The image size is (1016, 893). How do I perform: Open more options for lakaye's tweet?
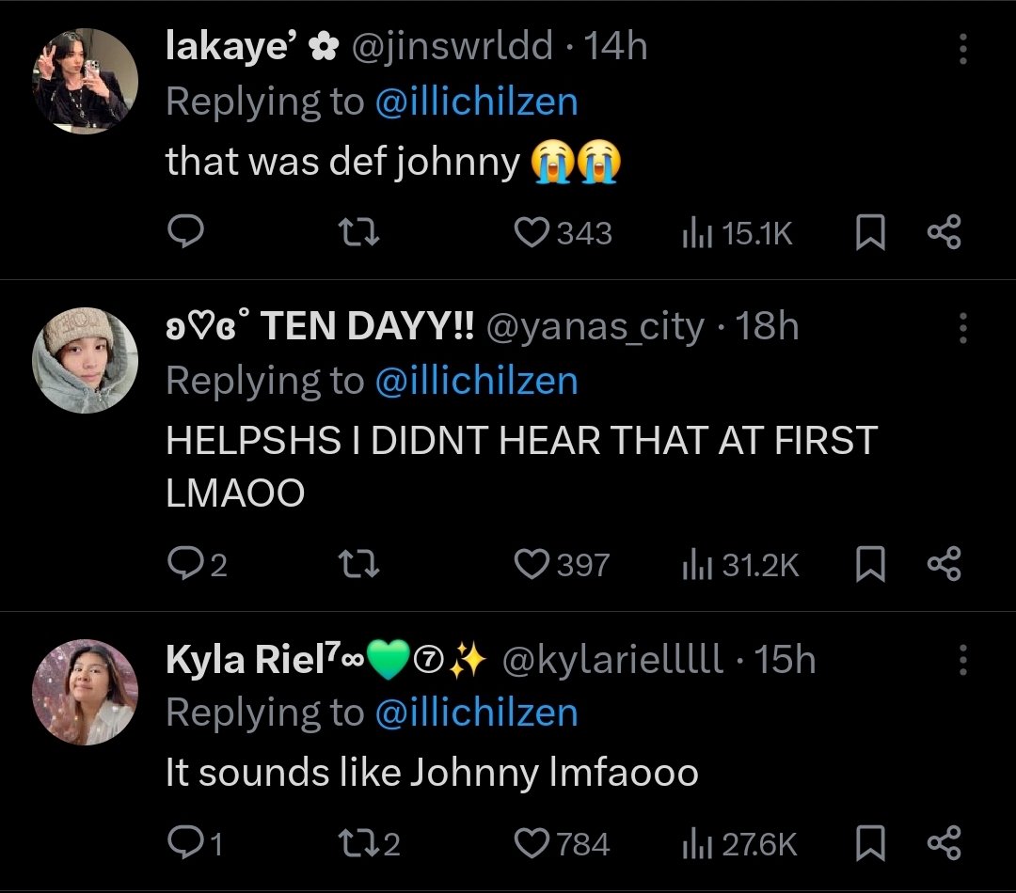pyautogui.click(x=962, y=50)
